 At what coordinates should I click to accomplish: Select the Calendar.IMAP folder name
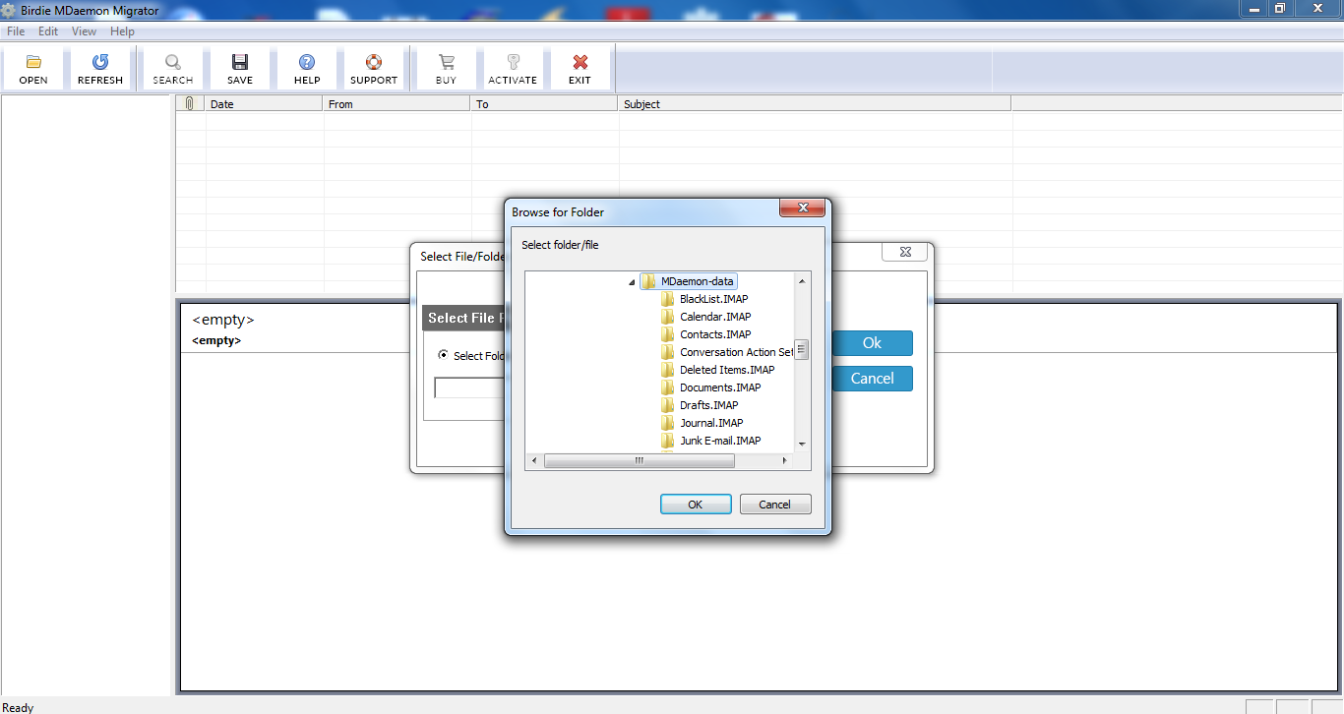pyautogui.click(x=715, y=317)
